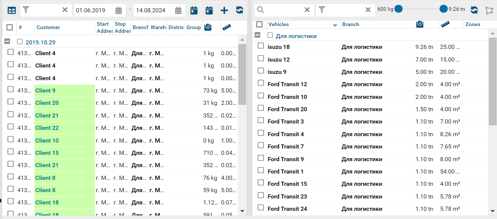The image size is (497, 219).
Task: Select the Client 9 order checkbox
Action: [11, 90]
